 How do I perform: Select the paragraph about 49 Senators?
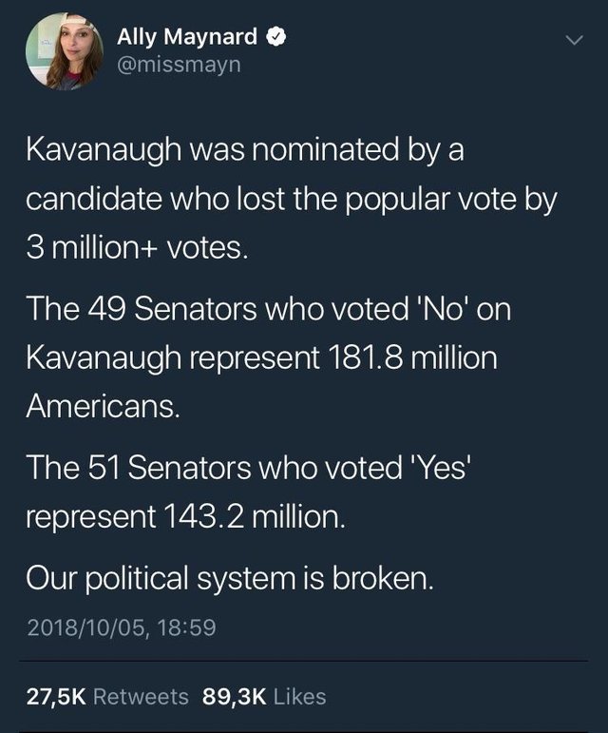point(261,358)
